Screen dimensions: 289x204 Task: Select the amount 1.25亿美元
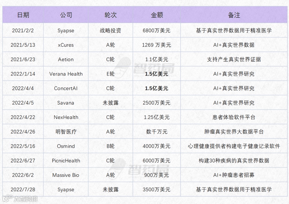(157, 117)
